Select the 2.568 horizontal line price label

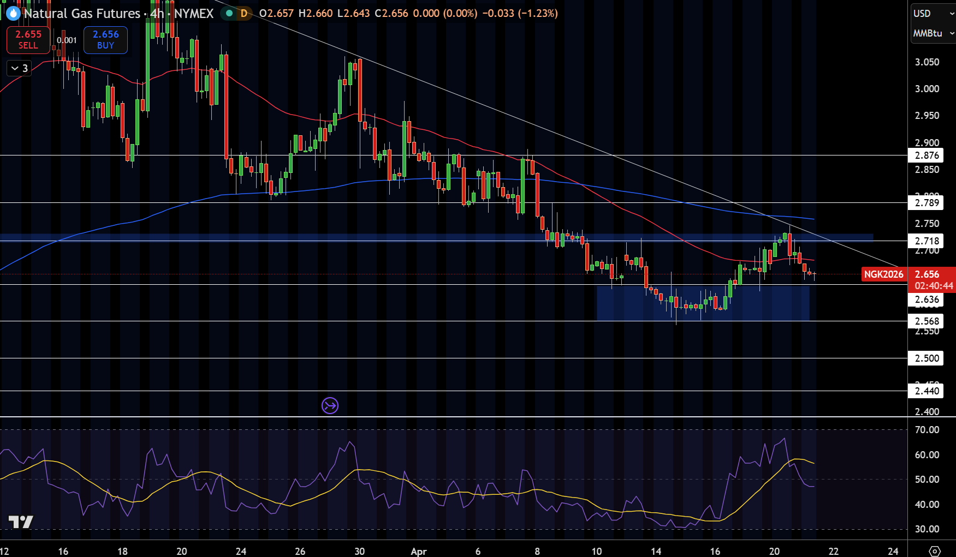927,321
